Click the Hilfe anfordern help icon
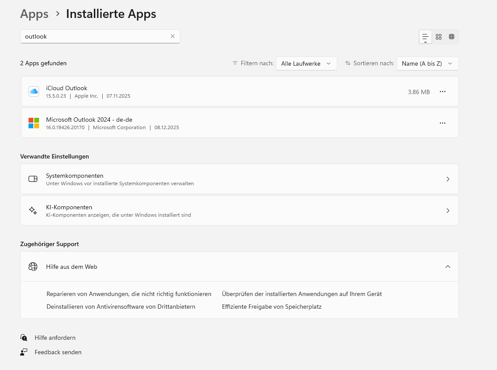Screen dimensions: 497x370 click(23, 338)
